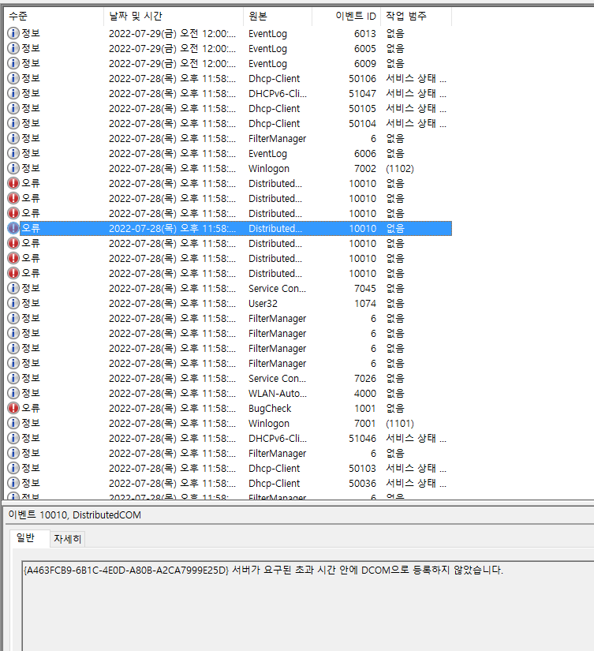Click the 원본 column header

pos(277,16)
